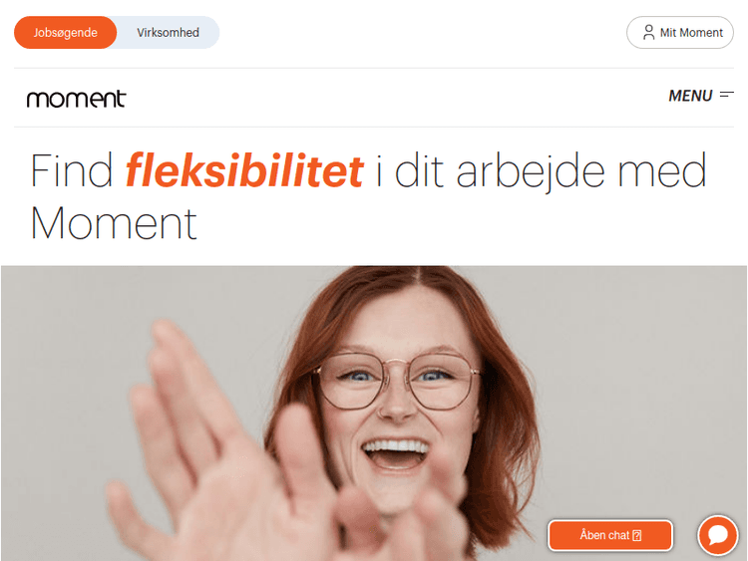Select the Jobsøgende toggle option
The height and width of the screenshot is (561, 748).
click(66, 33)
